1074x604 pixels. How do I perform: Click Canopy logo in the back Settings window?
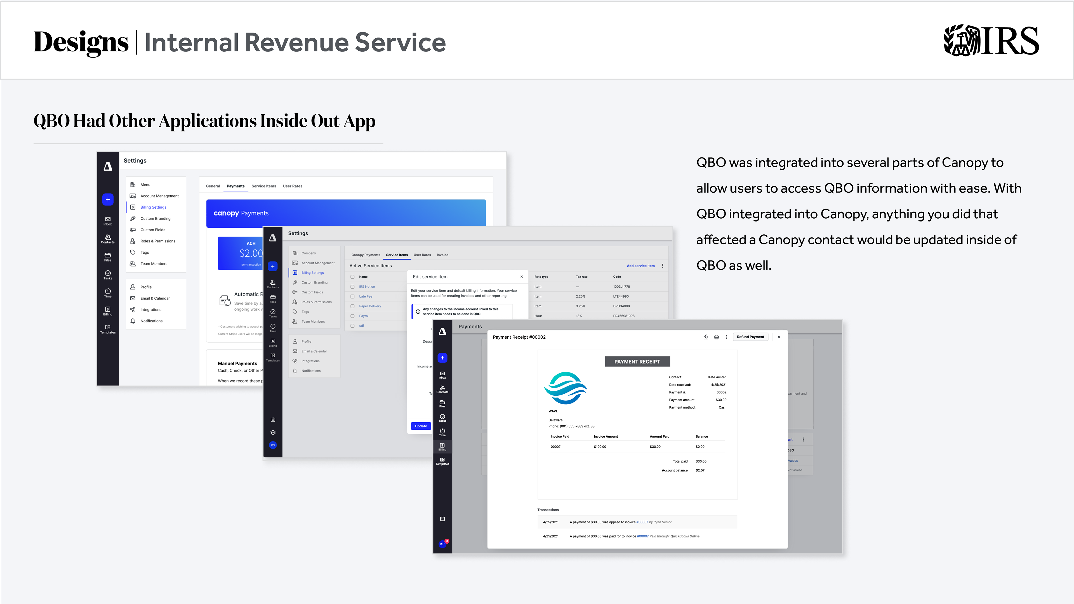pyautogui.click(x=108, y=166)
